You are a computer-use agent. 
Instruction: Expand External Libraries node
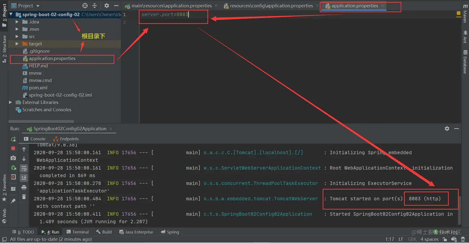pyautogui.click(x=11, y=102)
